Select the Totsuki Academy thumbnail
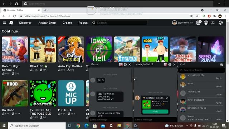The image size is (229, 129). click(x=183, y=49)
